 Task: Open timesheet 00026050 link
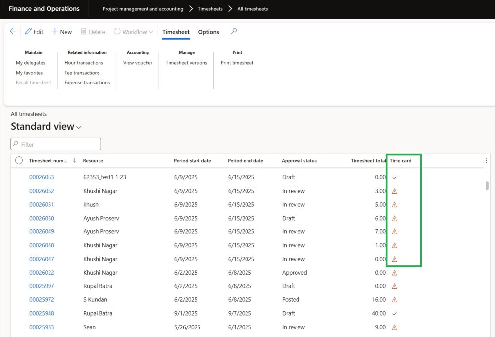42,218
